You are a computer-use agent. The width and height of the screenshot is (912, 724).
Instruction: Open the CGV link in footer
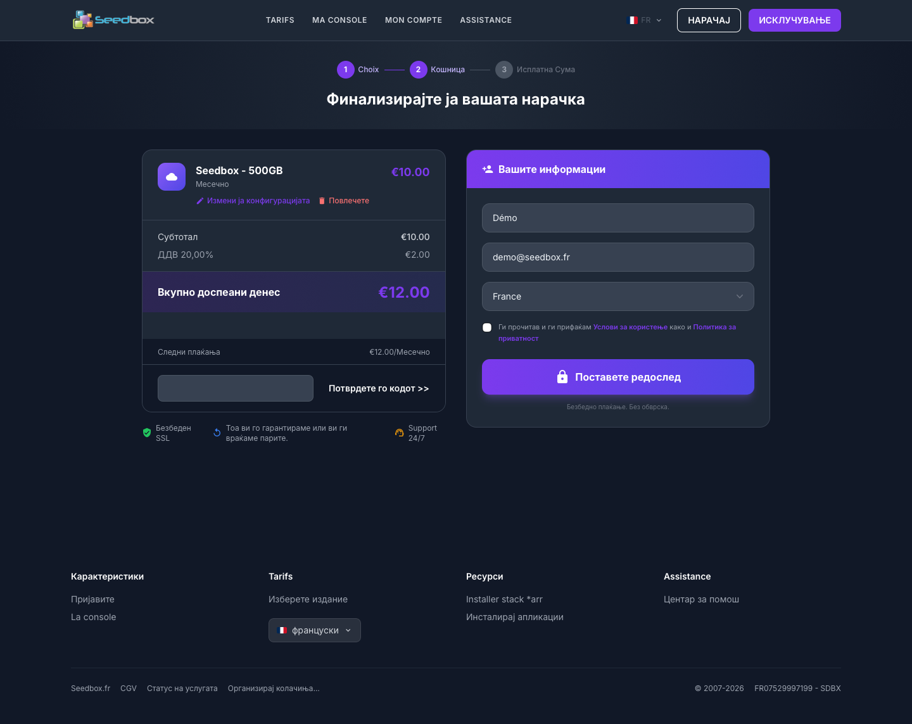129,689
